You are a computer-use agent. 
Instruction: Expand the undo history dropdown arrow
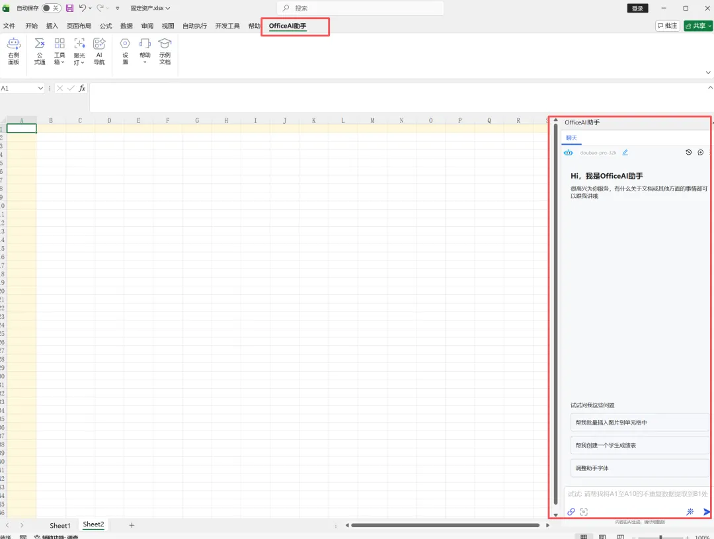pos(90,8)
